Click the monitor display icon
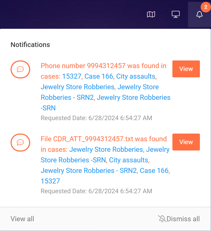Image resolution: width=211 pixels, height=231 pixels. [176, 14]
